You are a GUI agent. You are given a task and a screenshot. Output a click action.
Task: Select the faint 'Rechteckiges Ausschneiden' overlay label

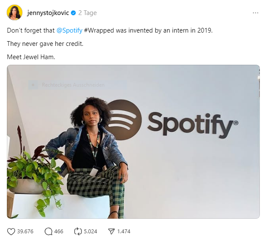[x=73, y=85]
